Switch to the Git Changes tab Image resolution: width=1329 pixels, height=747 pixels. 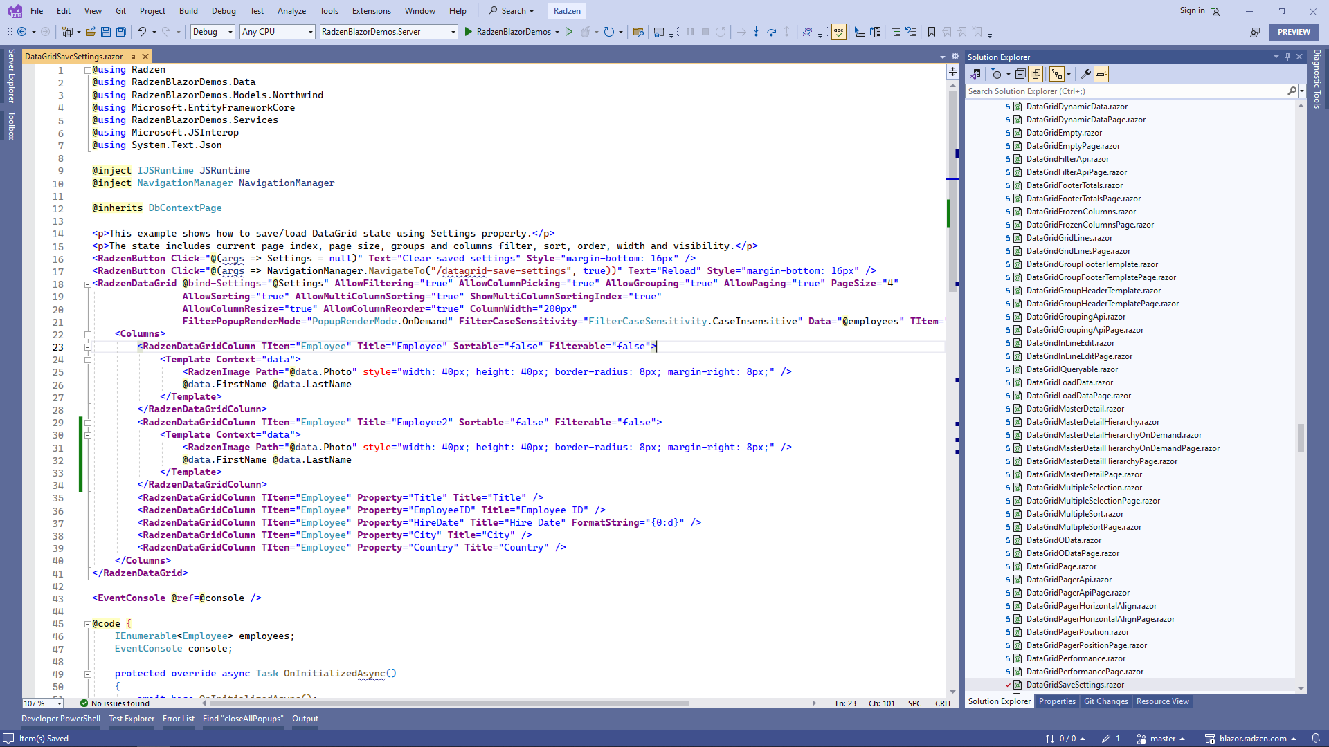[1105, 701]
